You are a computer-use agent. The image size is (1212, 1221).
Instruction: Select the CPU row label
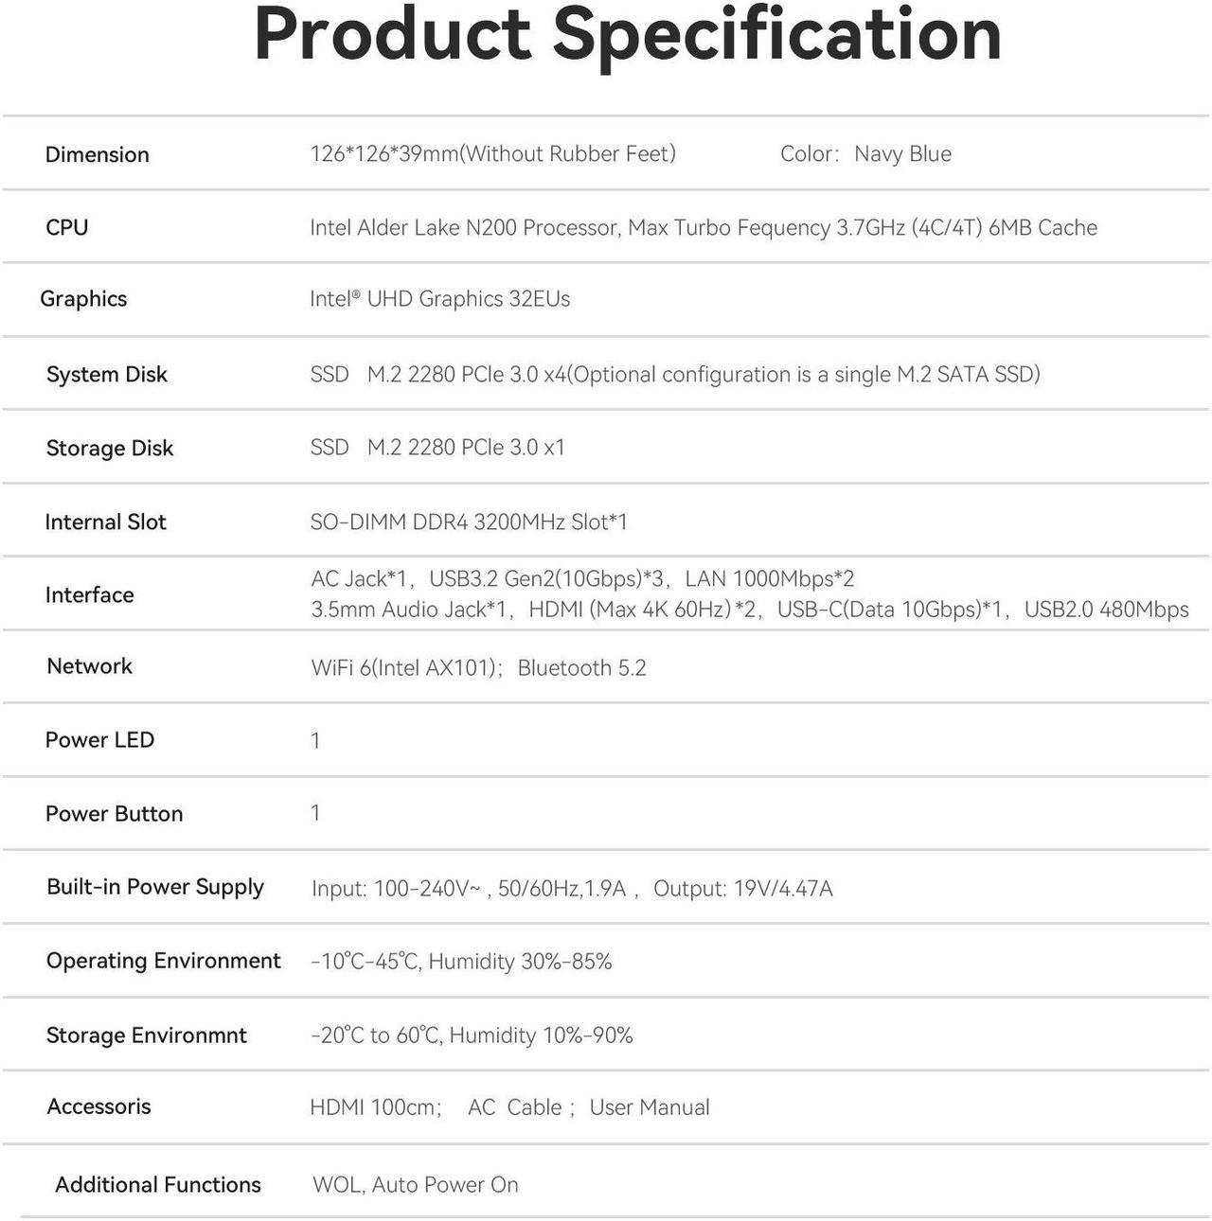67,227
